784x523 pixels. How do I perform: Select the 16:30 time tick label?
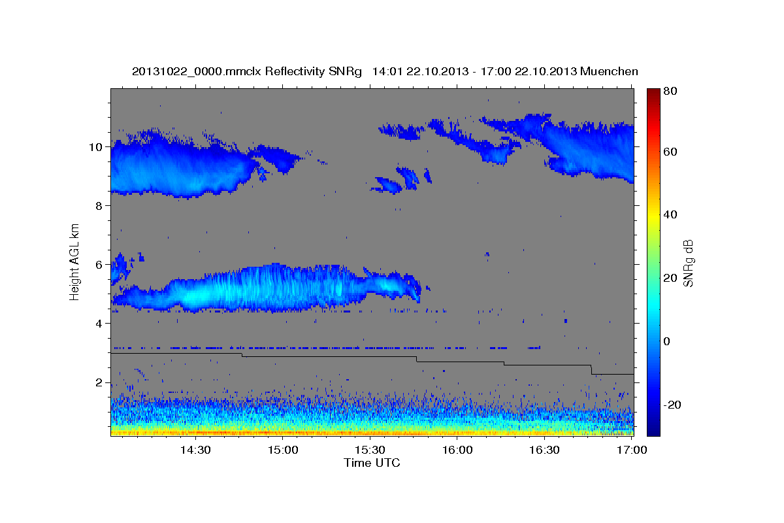(x=545, y=450)
